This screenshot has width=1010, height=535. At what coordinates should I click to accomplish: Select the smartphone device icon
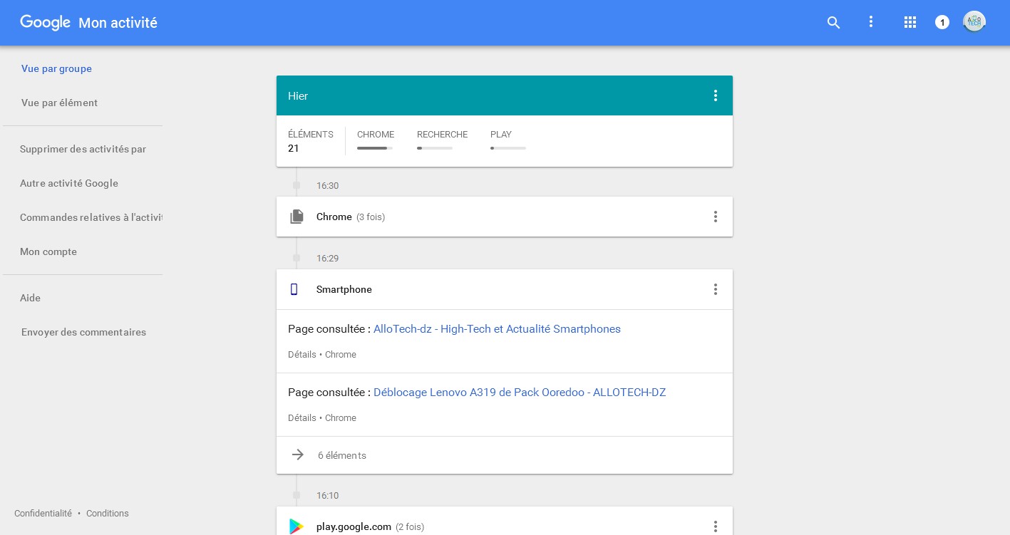pyautogui.click(x=294, y=289)
